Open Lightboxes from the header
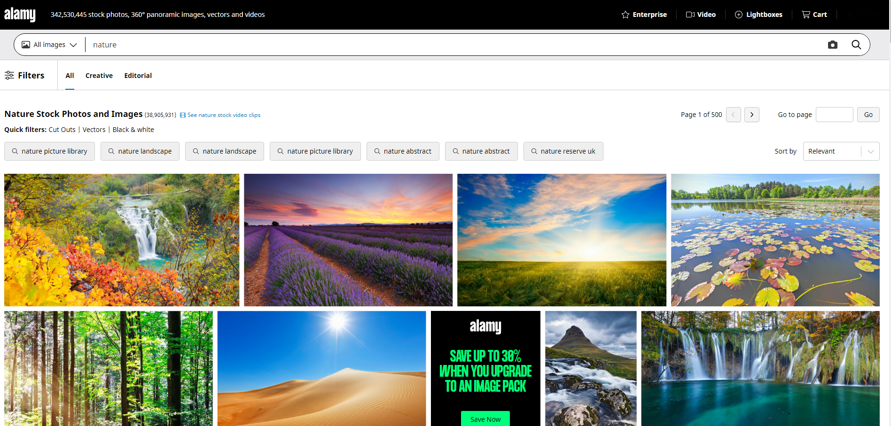Image resolution: width=891 pixels, height=426 pixels. tap(758, 15)
